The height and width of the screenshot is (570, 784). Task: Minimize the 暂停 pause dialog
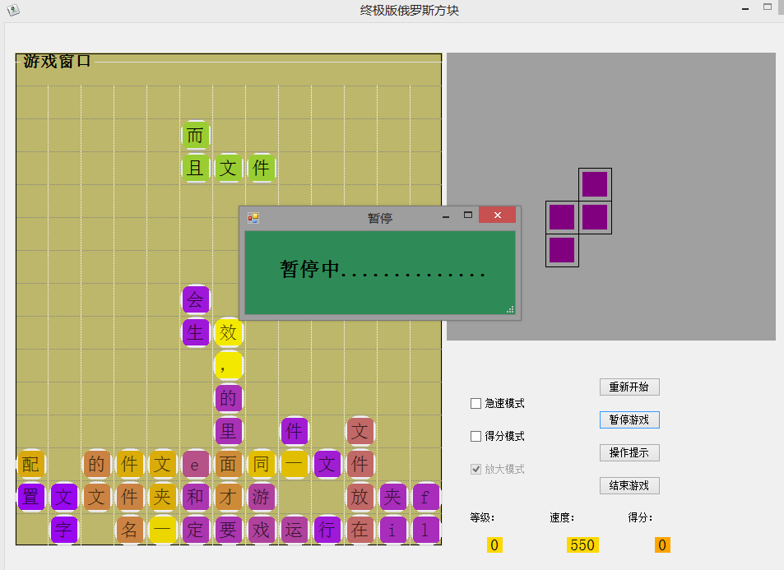(446, 216)
